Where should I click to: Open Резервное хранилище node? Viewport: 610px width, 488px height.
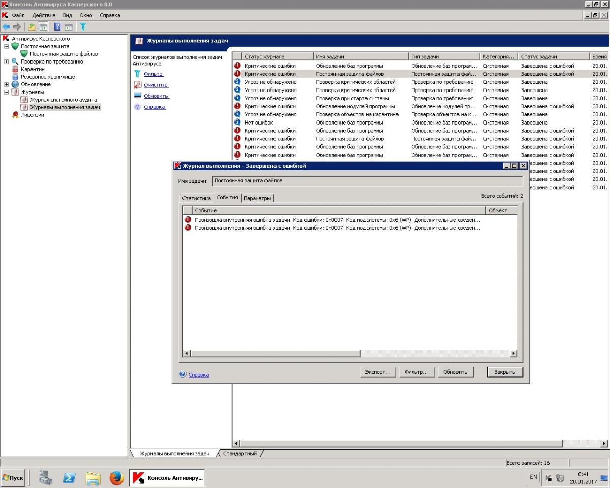point(47,77)
